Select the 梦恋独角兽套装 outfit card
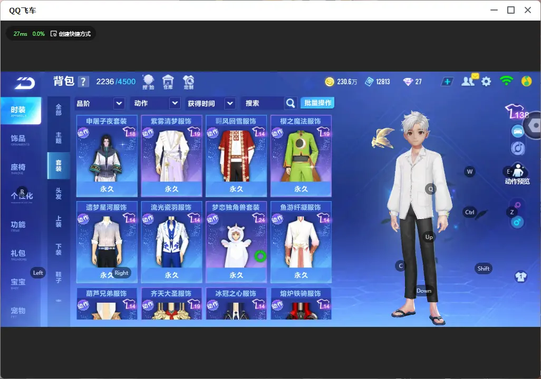Image resolution: width=541 pixels, height=379 pixels. pos(236,242)
